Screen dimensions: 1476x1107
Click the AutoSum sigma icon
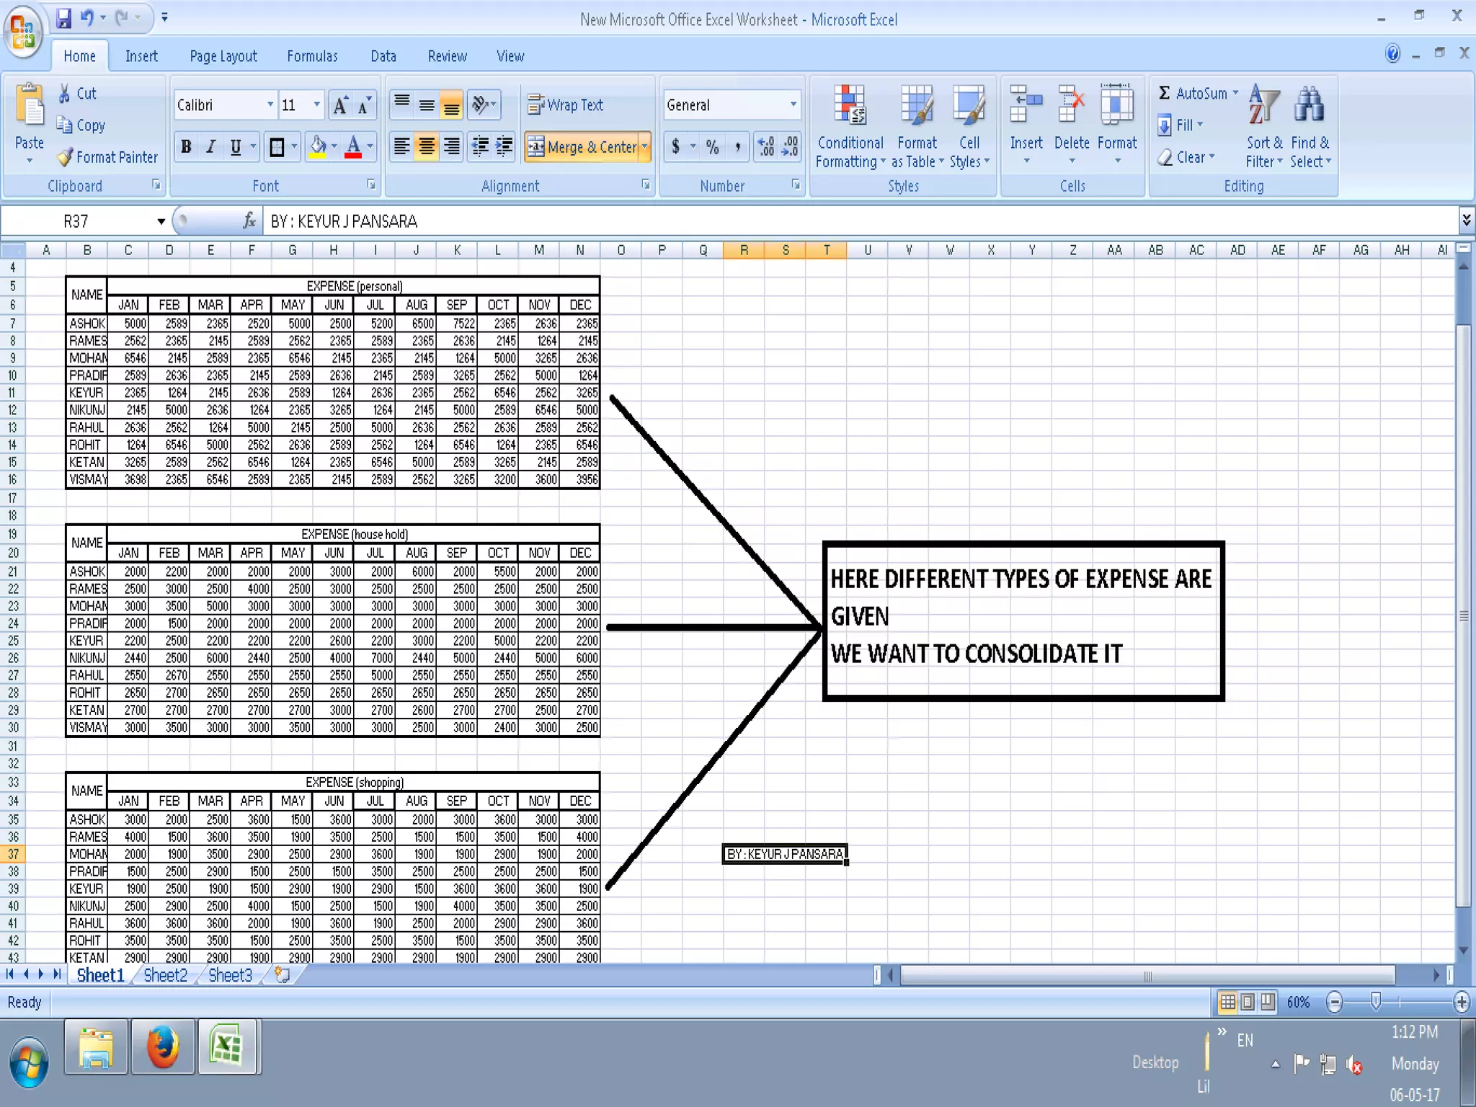click(1164, 93)
